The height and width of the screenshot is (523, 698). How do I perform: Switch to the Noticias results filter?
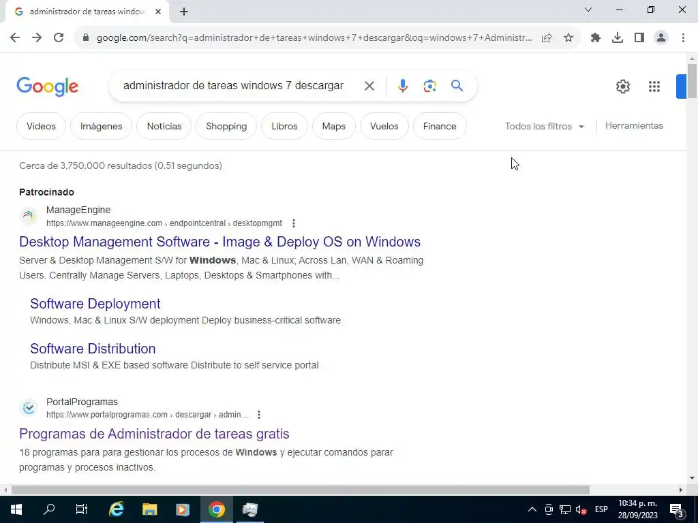tap(164, 126)
